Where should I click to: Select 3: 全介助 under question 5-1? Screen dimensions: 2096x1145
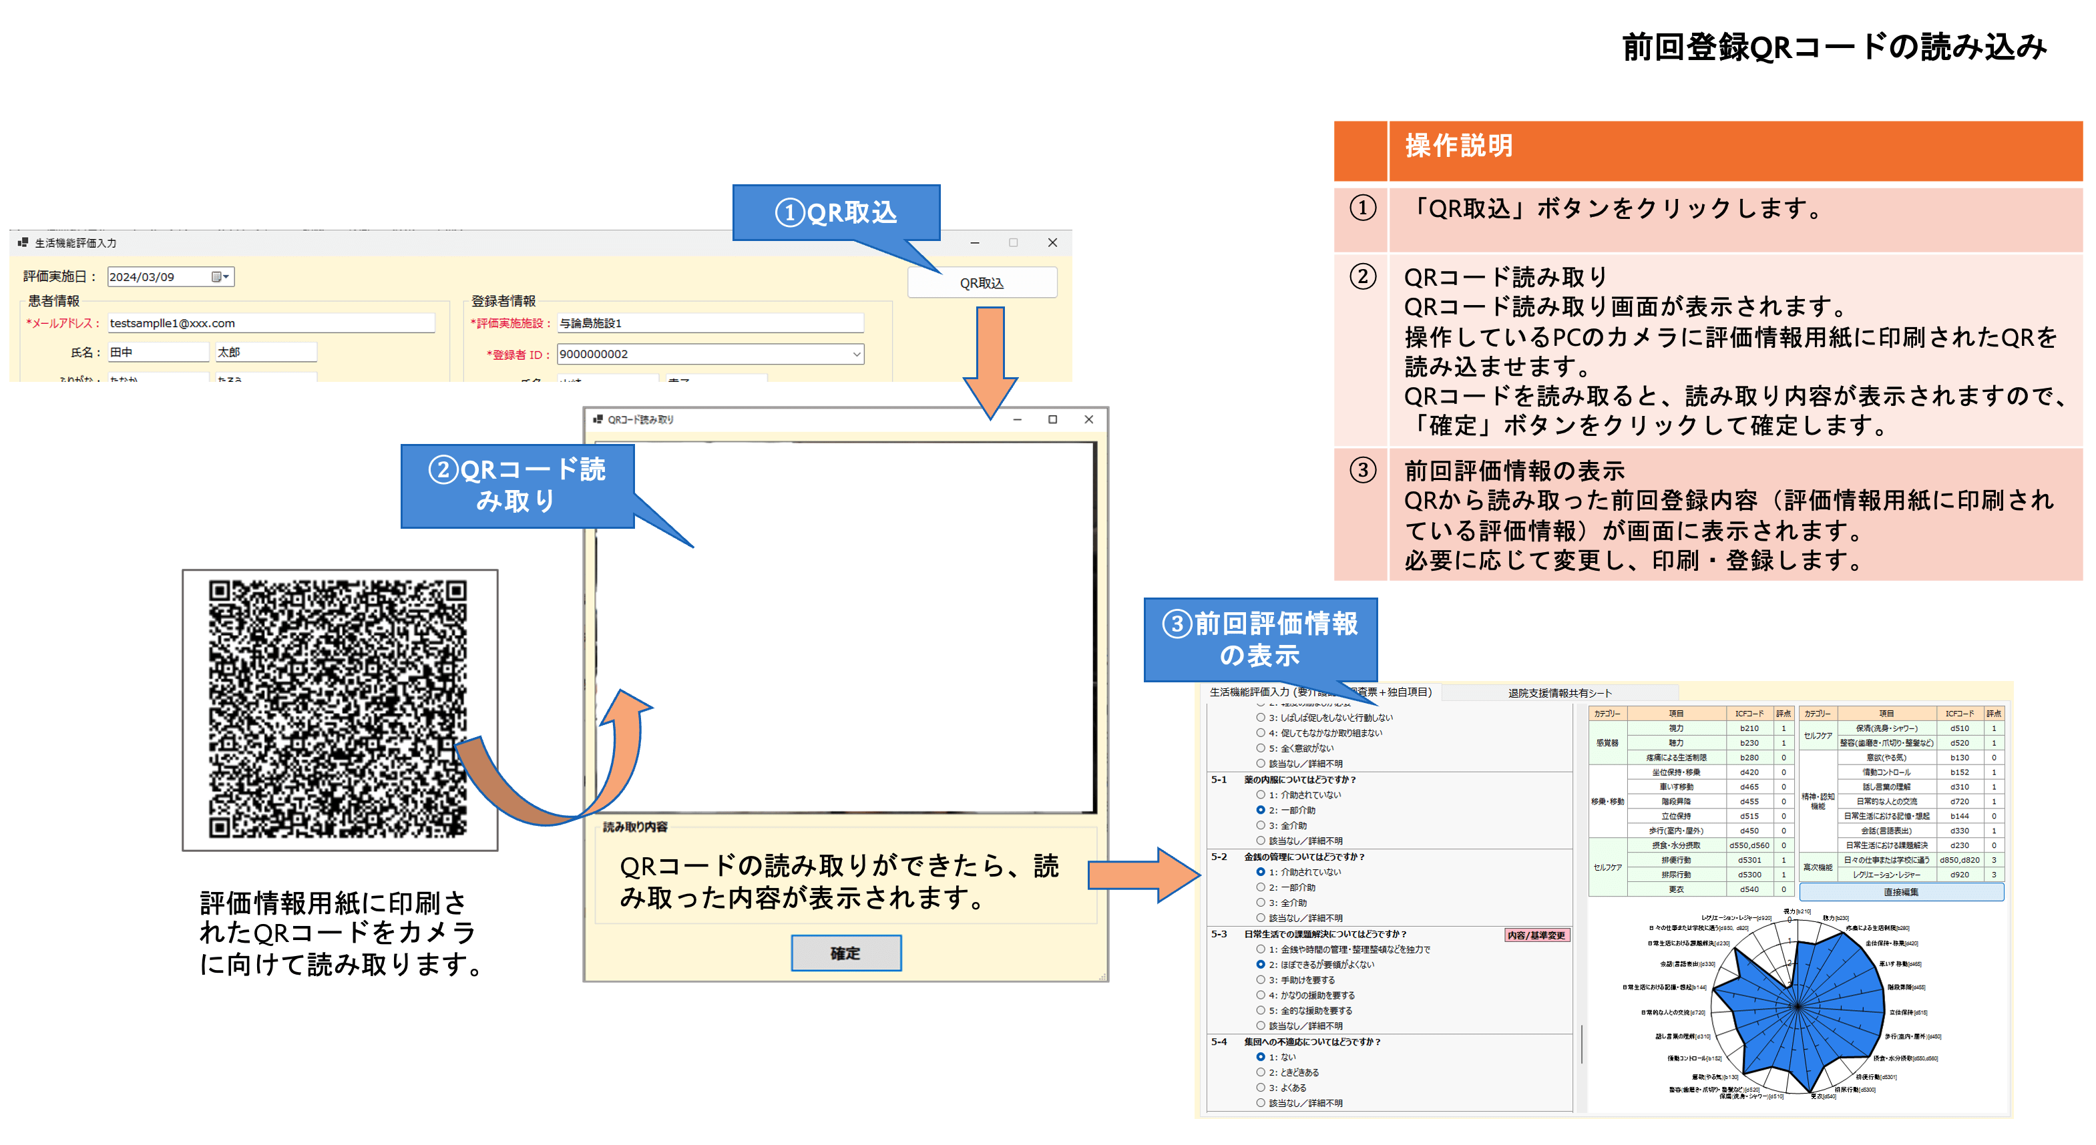tap(1261, 825)
